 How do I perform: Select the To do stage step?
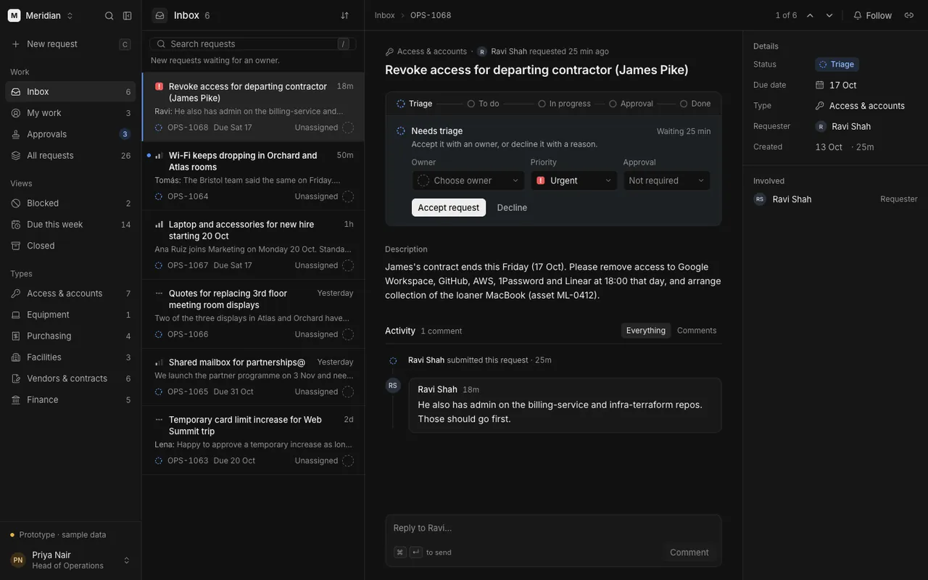(x=484, y=104)
